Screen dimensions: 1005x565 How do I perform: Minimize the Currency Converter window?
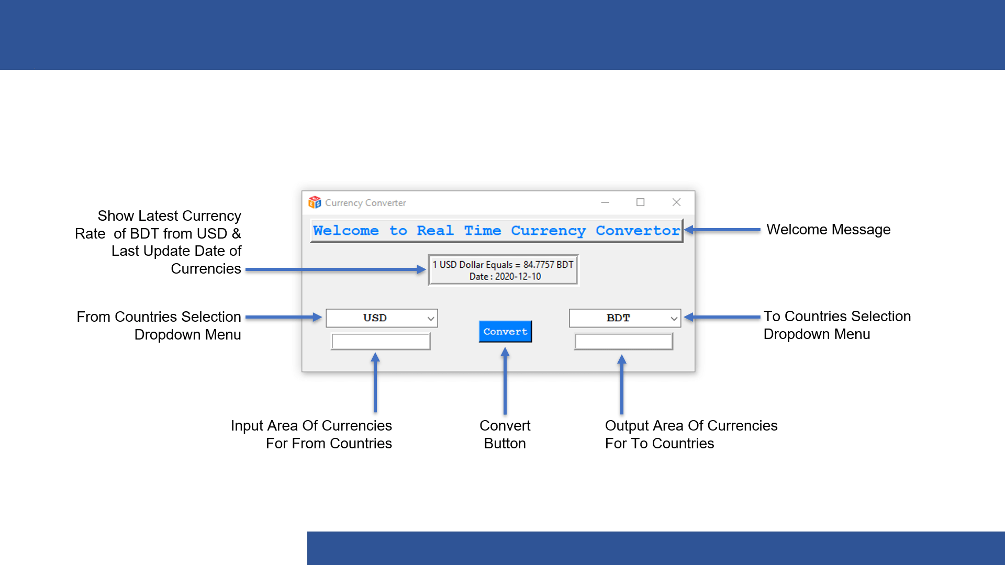pos(605,202)
